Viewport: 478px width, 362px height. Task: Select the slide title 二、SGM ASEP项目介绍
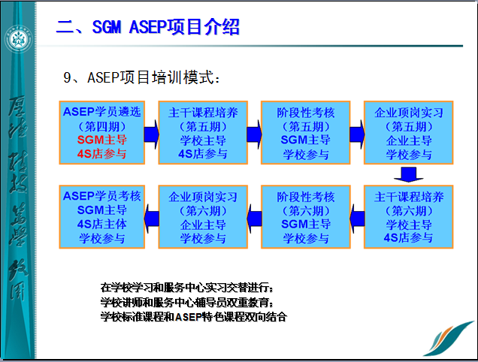point(148,27)
